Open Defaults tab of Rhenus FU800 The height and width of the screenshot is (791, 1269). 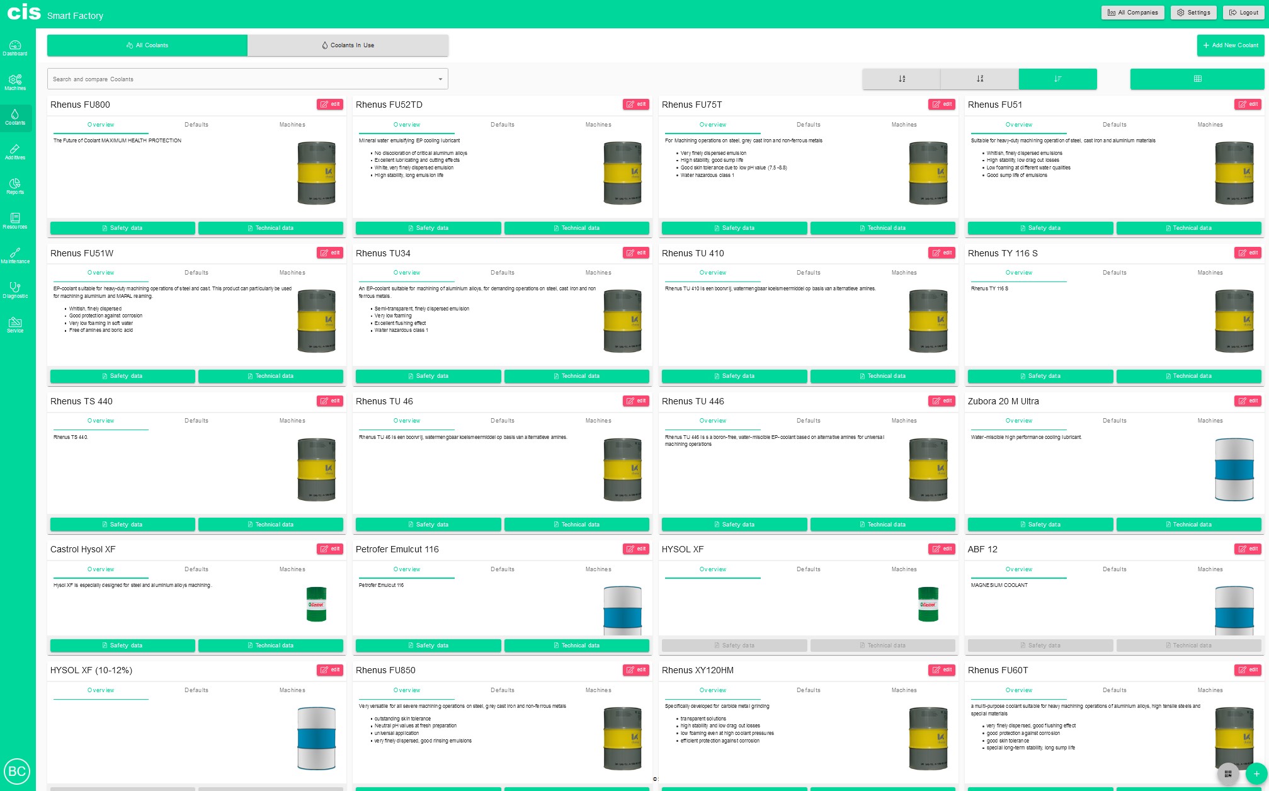coord(196,125)
